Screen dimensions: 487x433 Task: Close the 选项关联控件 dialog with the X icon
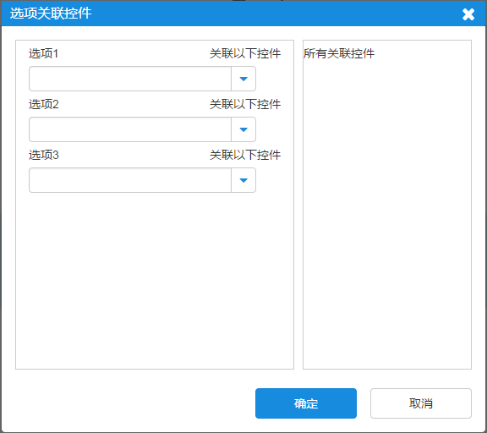click(x=468, y=14)
